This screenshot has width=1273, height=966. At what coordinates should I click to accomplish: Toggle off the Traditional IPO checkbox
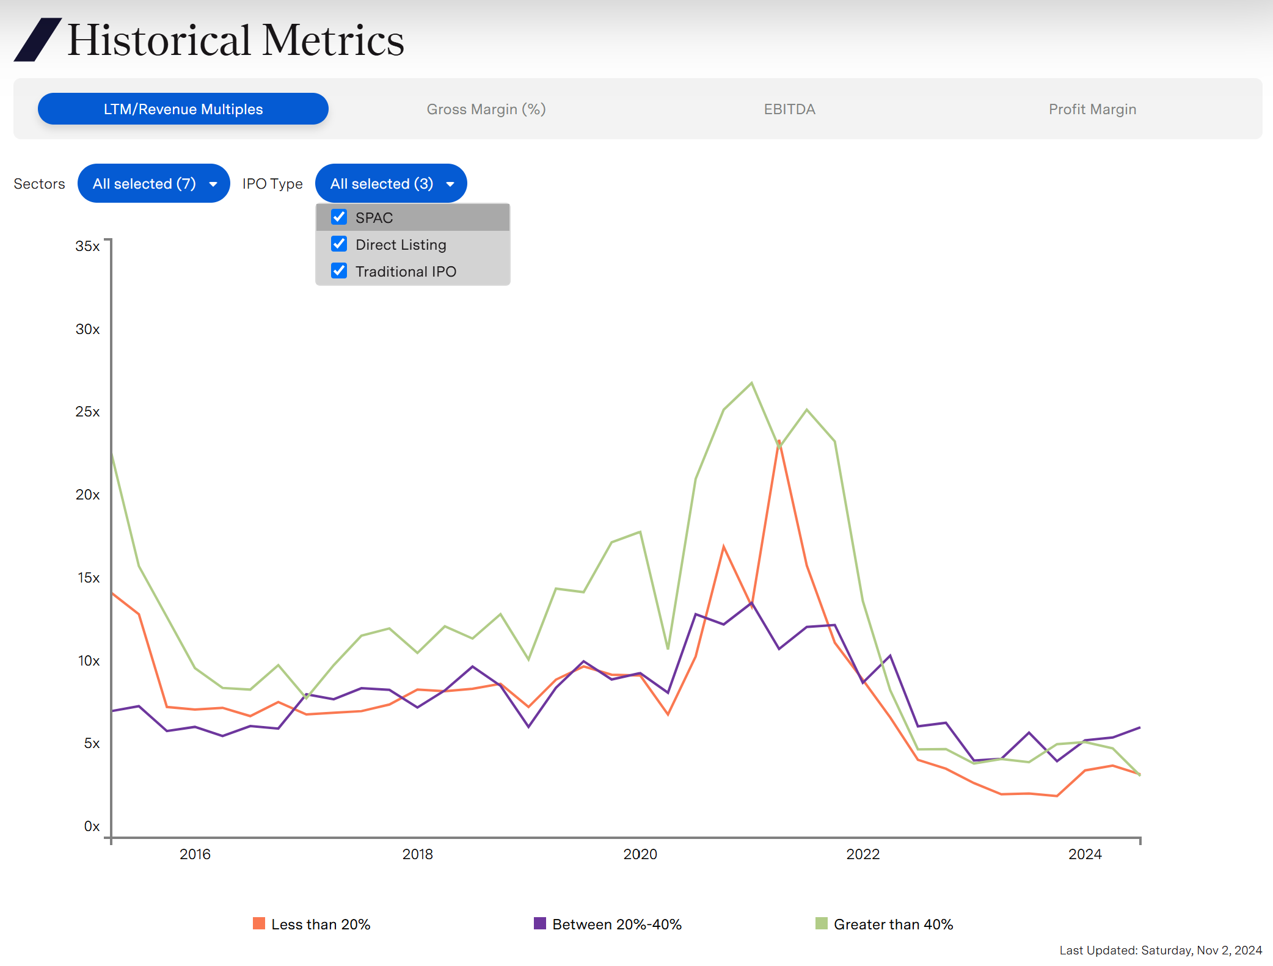click(x=339, y=271)
